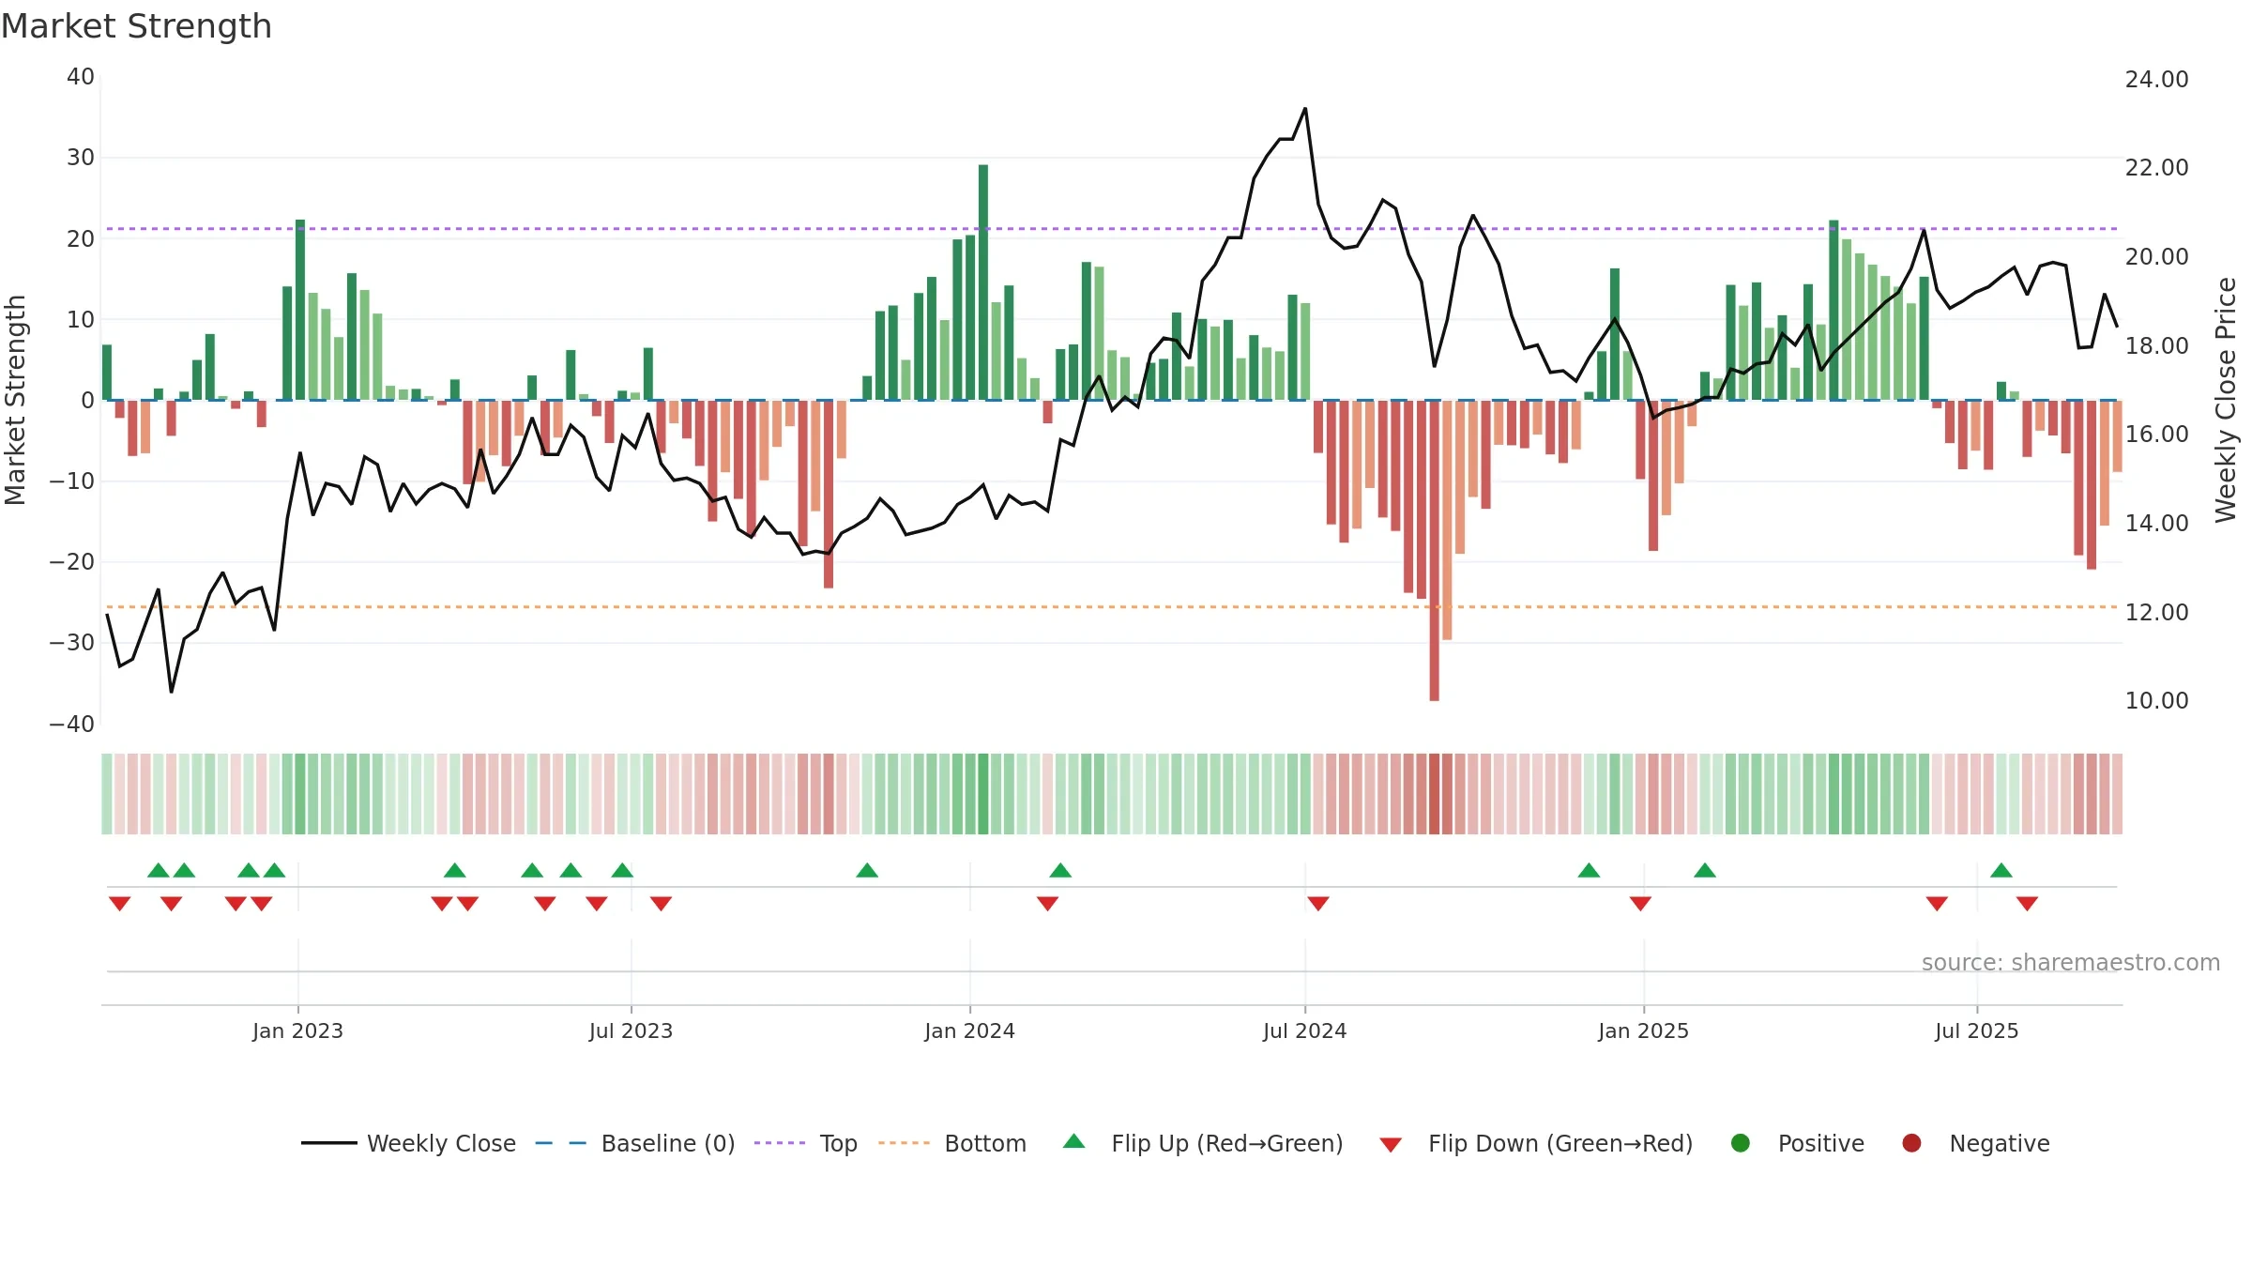Toggle the Negative legend entry
Image resolution: width=2252 pixels, height=1267 pixels.
pyautogui.click(x=1975, y=1143)
